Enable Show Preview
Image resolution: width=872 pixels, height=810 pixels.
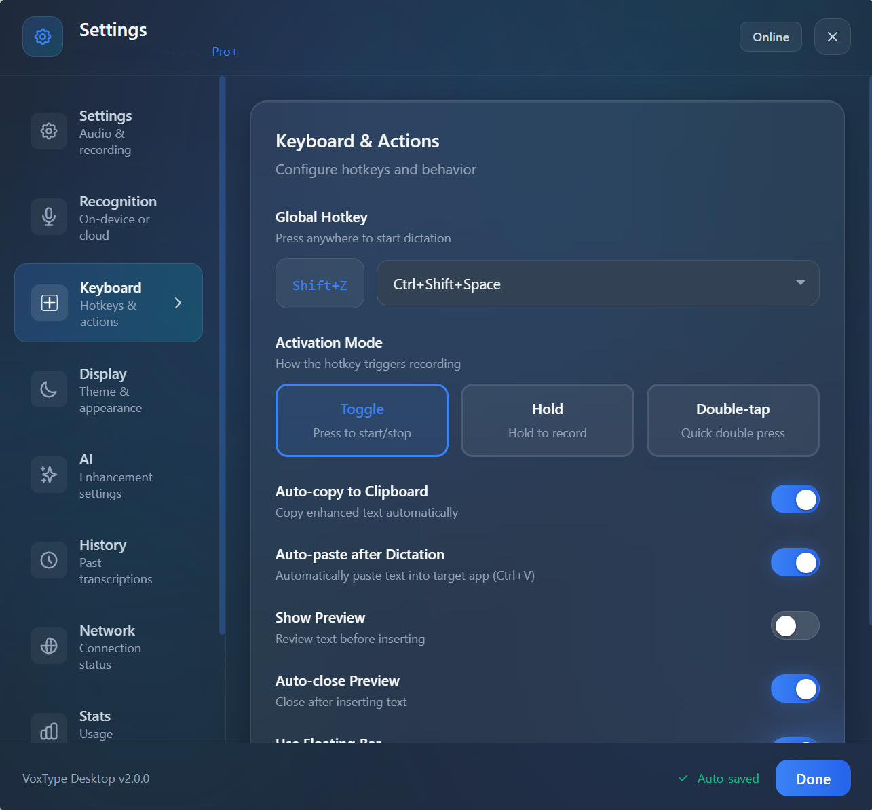click(795, 625)
